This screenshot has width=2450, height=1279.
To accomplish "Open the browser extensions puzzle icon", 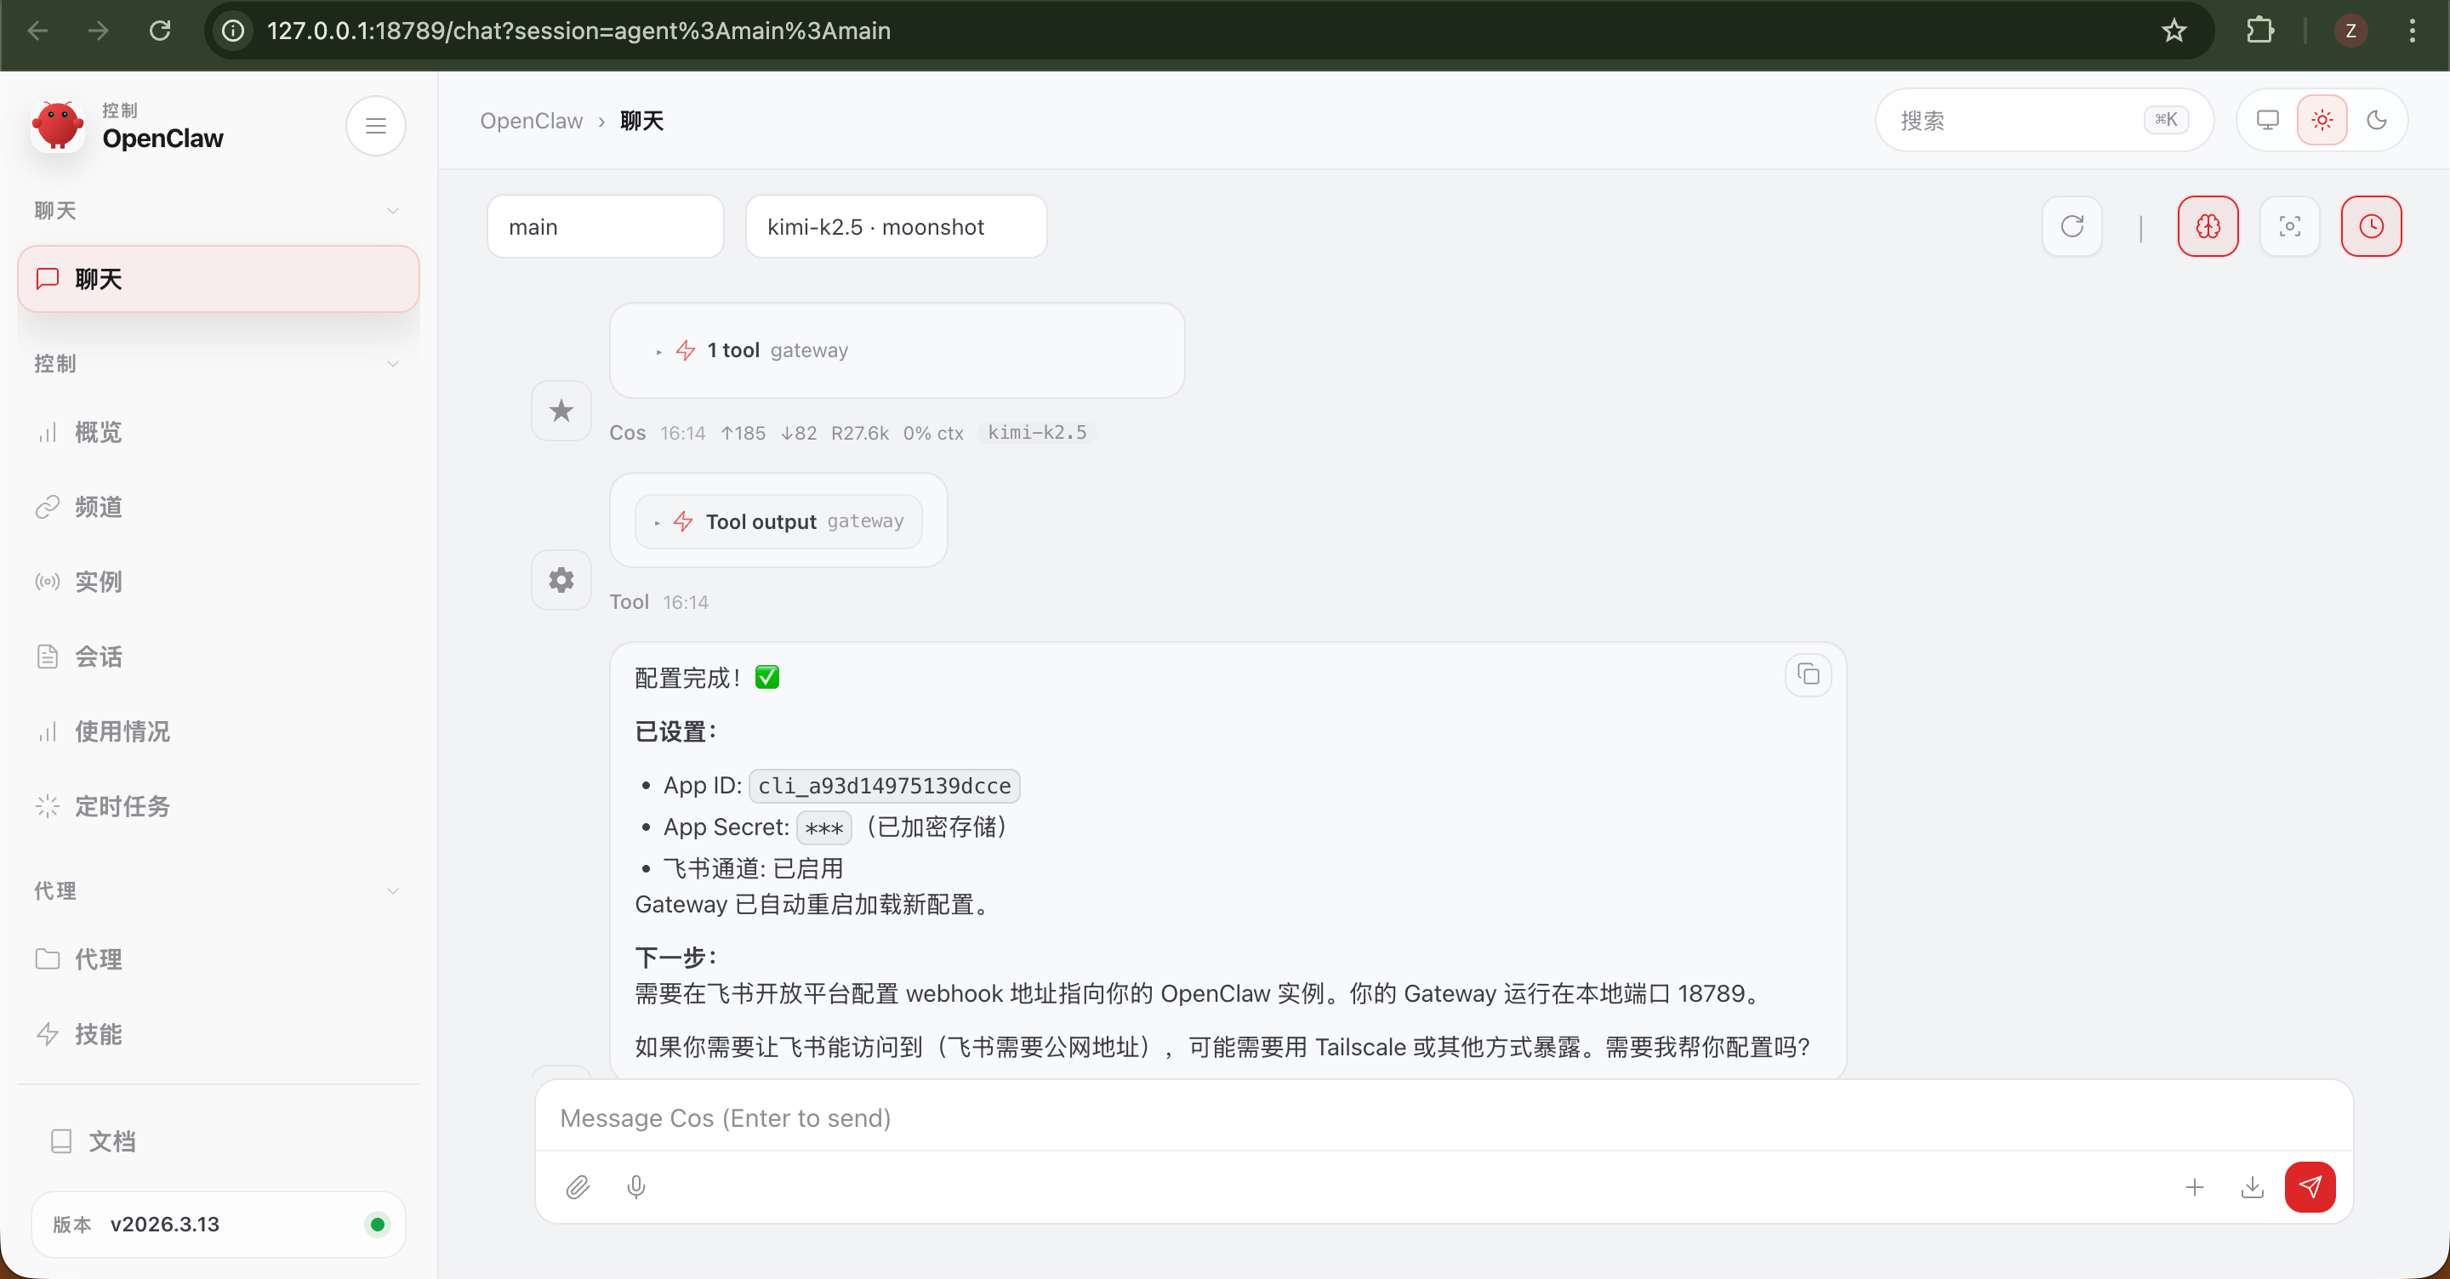I will (x=2259, y=31).
